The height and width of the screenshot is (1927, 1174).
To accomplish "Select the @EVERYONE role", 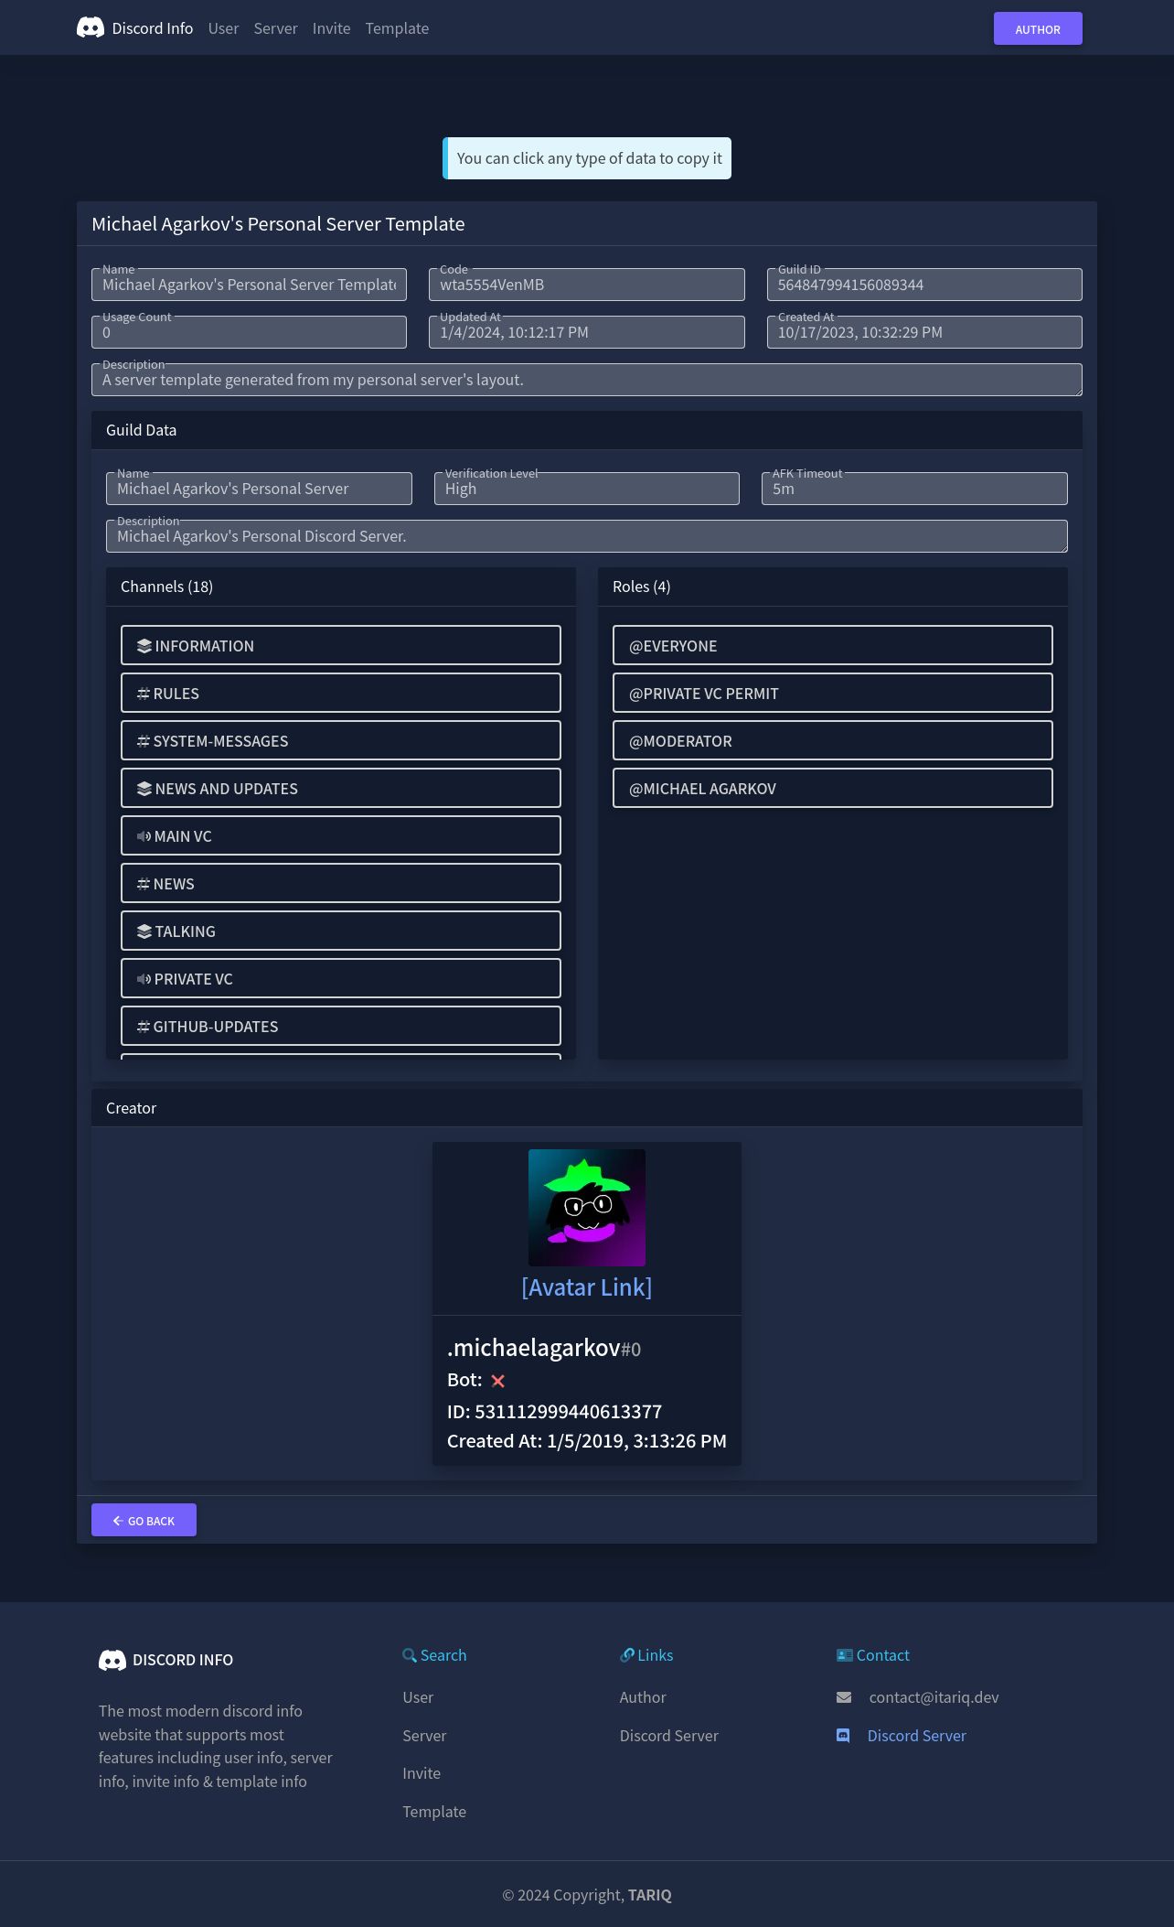I will [x=833, y=645].
